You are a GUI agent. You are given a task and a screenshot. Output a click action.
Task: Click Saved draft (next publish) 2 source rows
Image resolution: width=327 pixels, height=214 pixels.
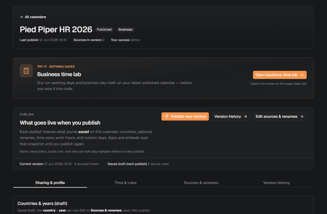(138, 164)
